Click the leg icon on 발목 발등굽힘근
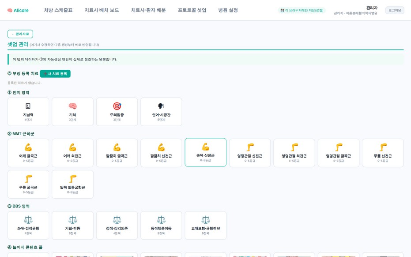 coord(72,178)
